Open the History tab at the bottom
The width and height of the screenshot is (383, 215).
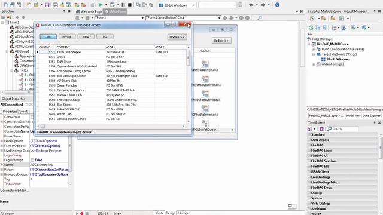pyautogui.click(x=183, y=213)
